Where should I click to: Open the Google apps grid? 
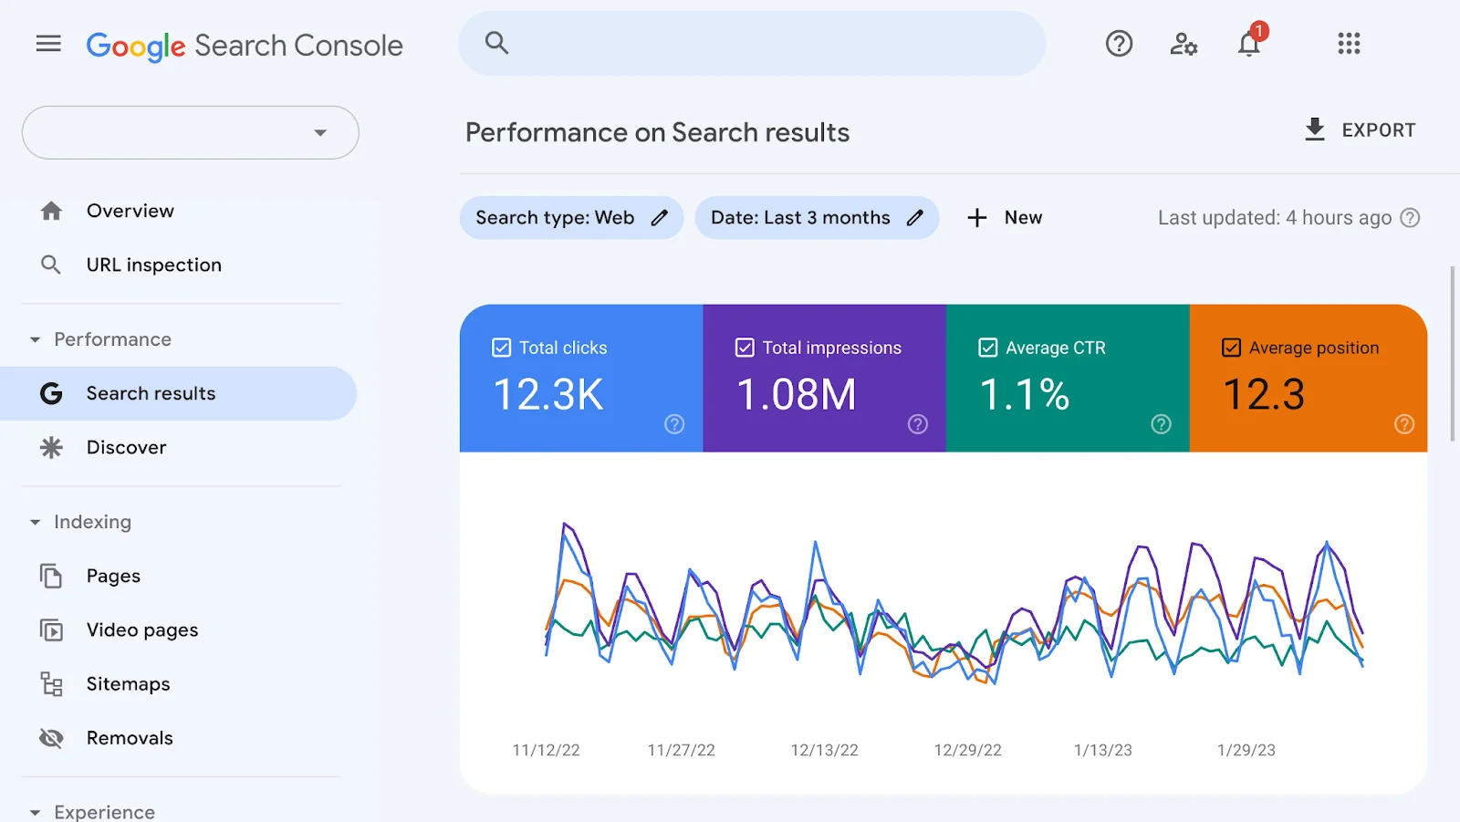(x=1348, y=44)
